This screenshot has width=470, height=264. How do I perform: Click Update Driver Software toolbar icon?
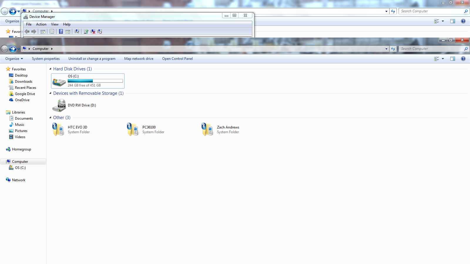[x=86, y=31]
